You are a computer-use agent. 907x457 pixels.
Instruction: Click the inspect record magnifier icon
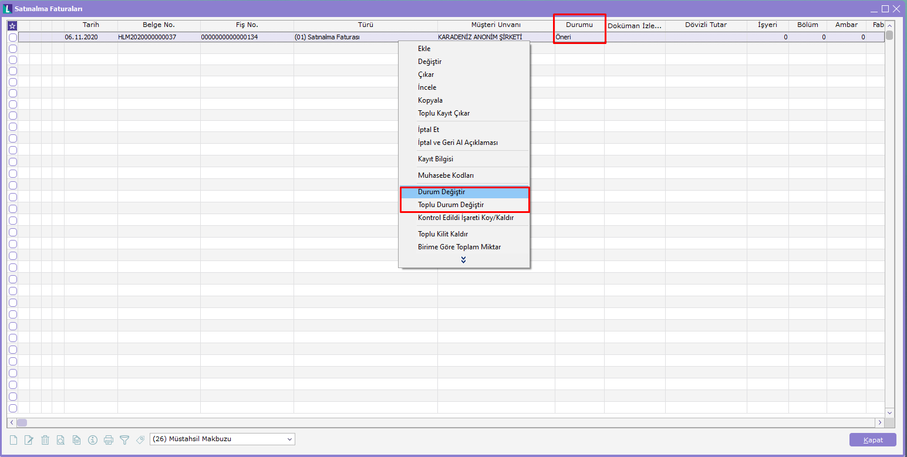(x=60, y=439)
